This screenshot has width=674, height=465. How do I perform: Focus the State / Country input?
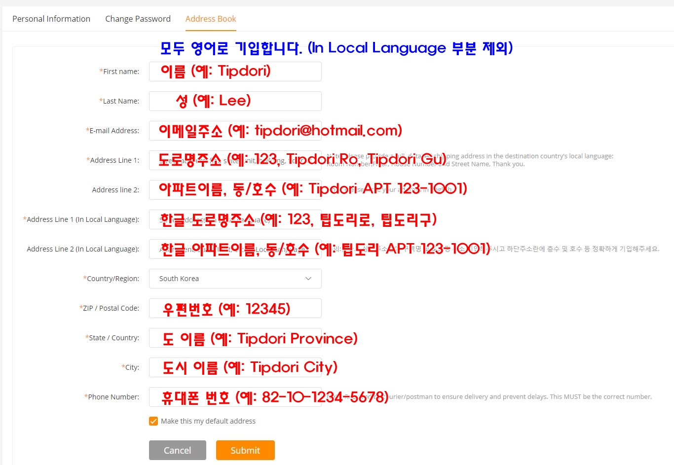(x=235, y=338)
